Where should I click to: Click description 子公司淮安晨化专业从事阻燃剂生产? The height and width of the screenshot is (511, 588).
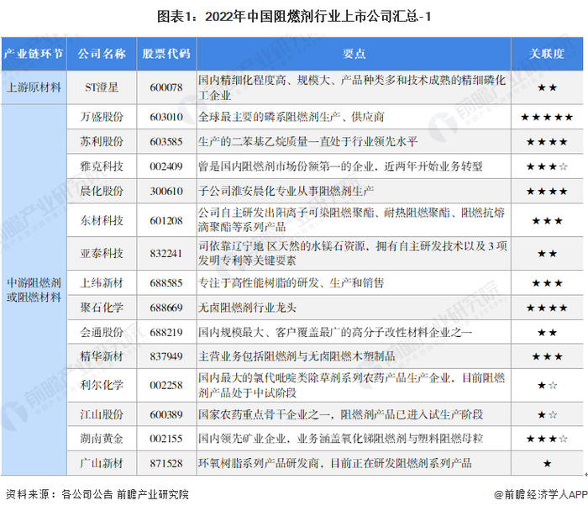coord(286,191)
